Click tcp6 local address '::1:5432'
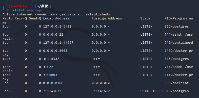This screenshot has width=199, height=98. [51, 59]
